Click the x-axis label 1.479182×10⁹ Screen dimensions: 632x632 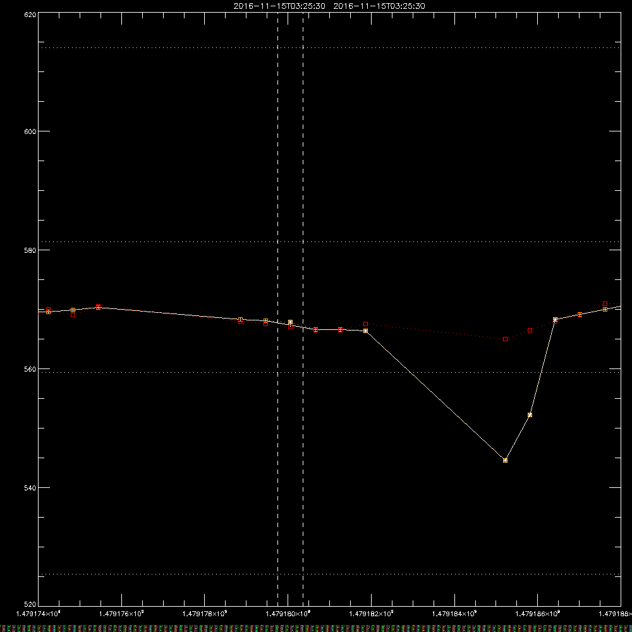[371, 614]
